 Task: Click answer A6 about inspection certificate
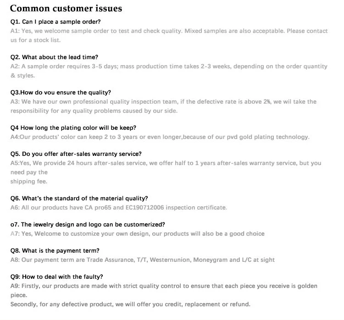click(118, 208)
